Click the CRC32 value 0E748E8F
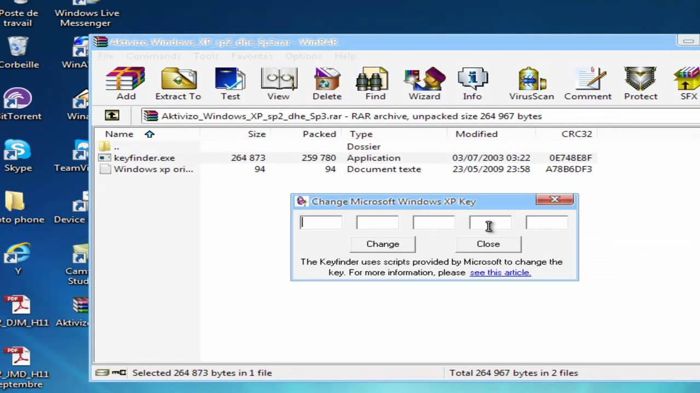 [570, 158]
